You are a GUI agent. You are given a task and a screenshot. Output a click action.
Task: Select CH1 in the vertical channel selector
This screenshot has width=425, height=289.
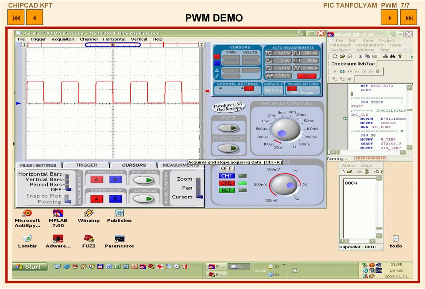point(227,176)
